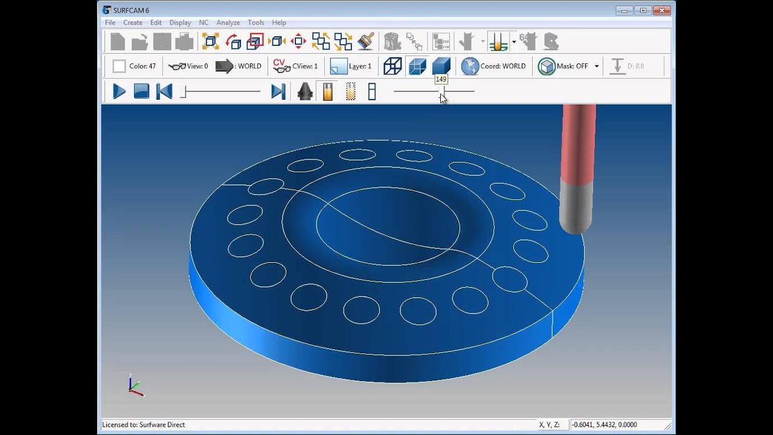Screen dimensions: 773x435
Task: Open the Edit menu
Action: click(x=156, y=22)
